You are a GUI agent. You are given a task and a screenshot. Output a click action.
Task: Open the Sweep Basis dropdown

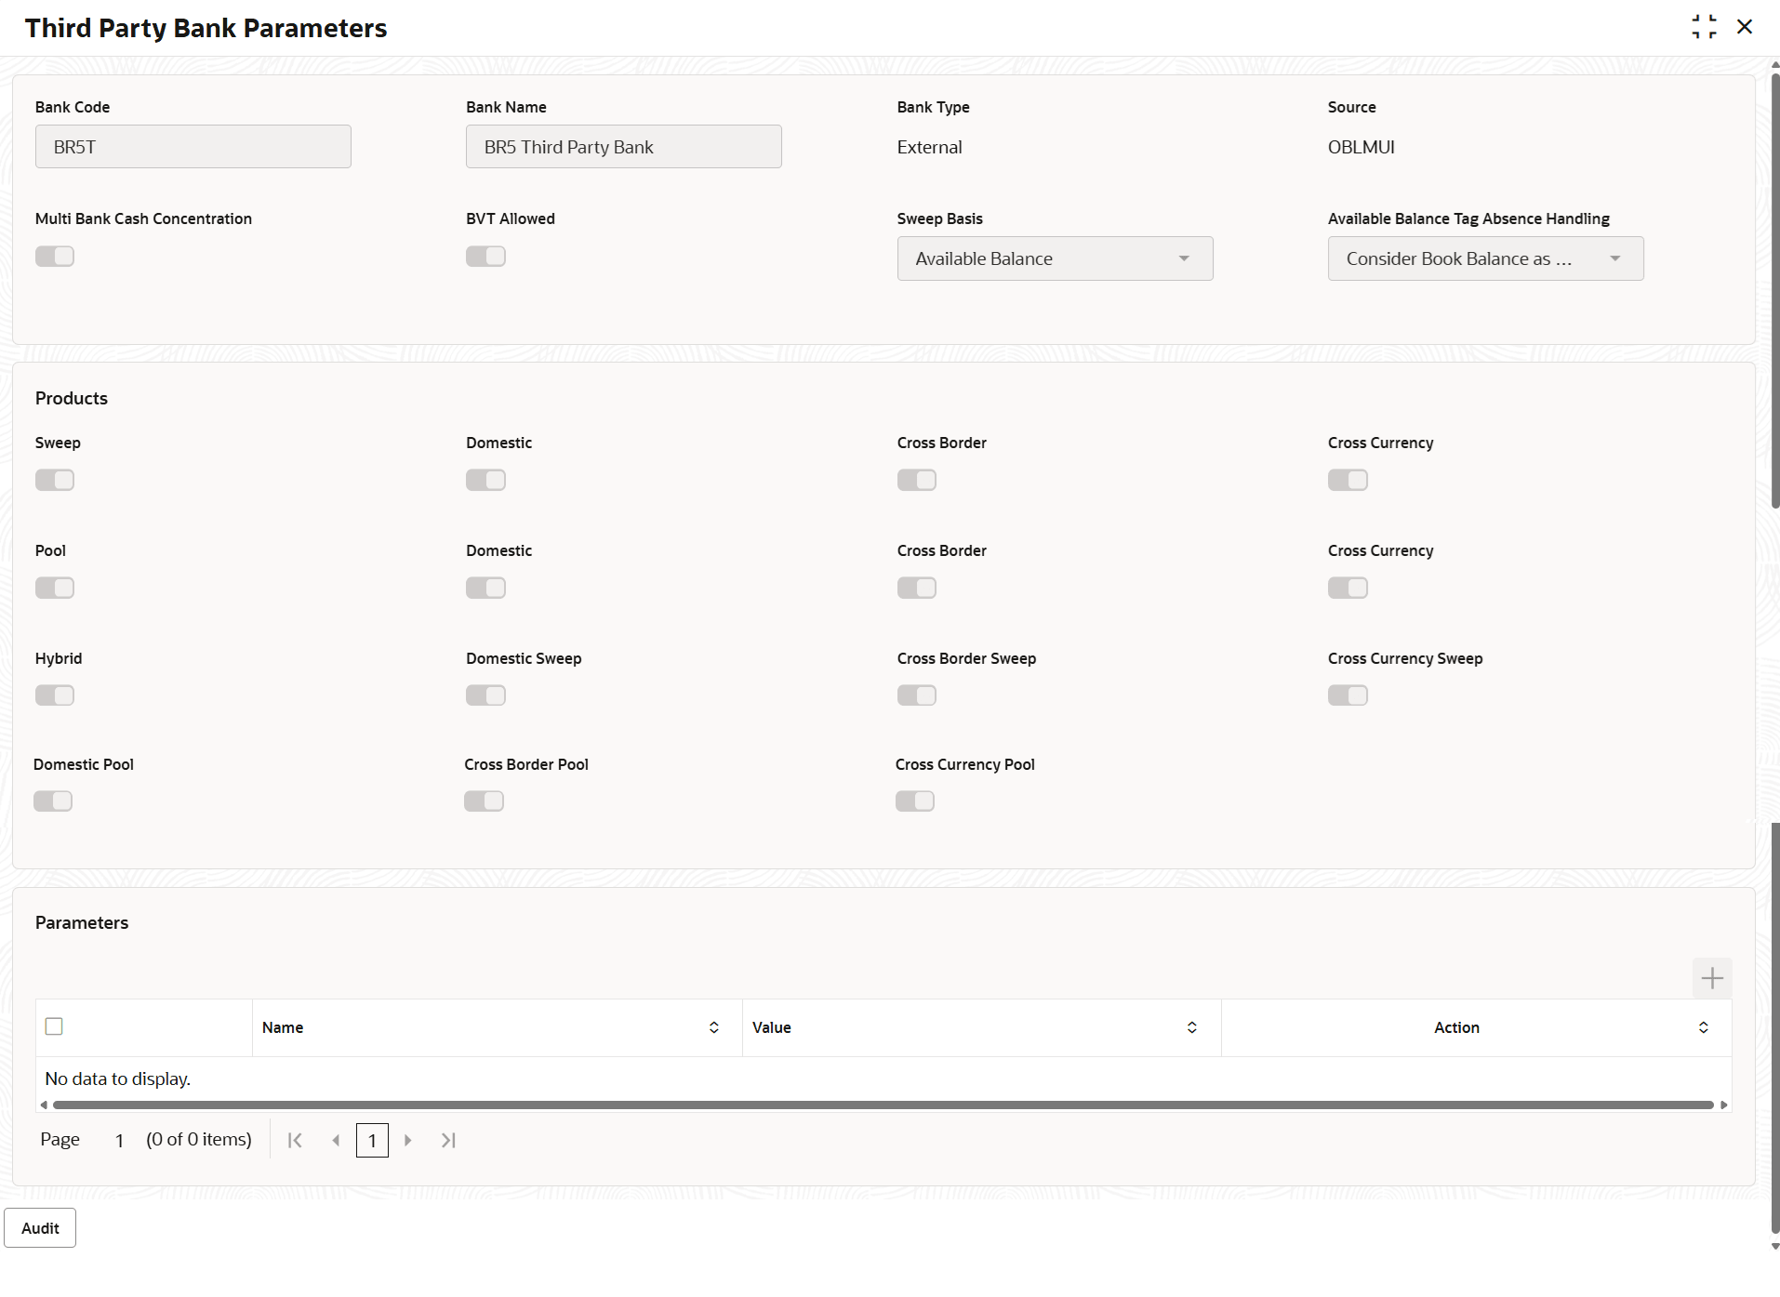[x=1055, y=258]
